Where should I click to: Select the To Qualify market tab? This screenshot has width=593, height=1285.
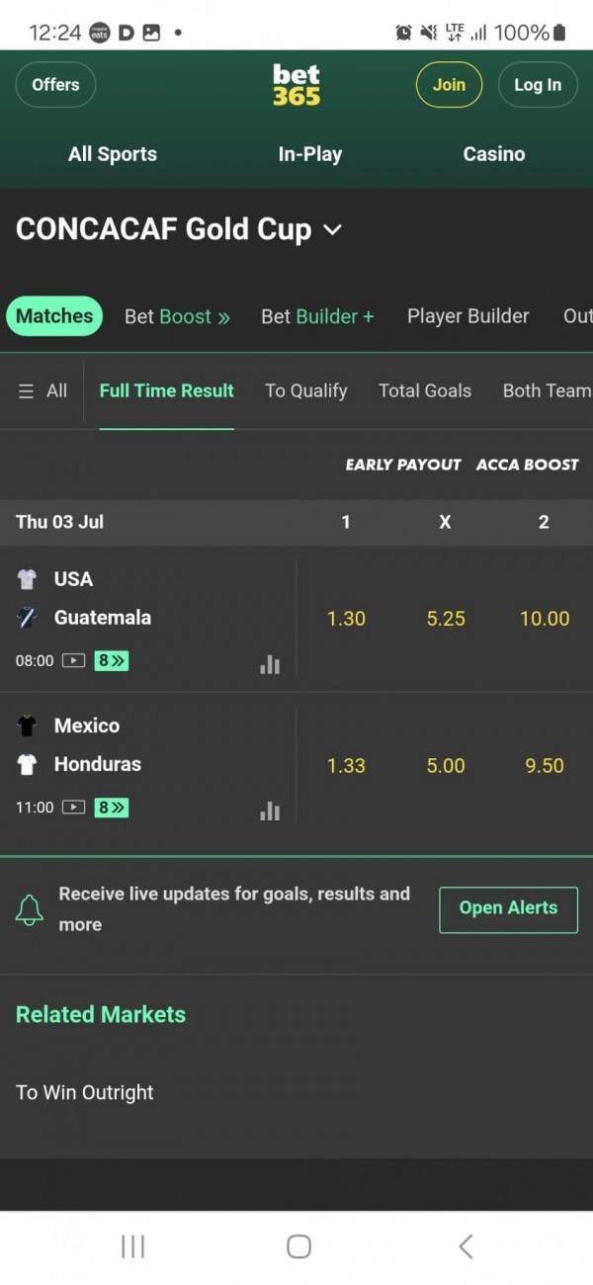click(305, 390)
